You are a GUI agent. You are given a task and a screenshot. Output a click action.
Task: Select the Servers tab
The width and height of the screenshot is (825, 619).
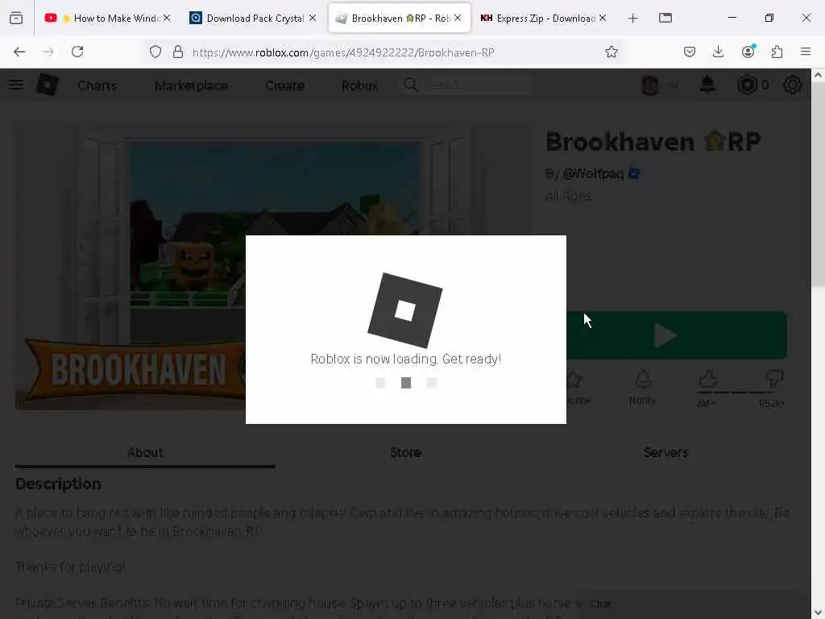pos(665,453)
